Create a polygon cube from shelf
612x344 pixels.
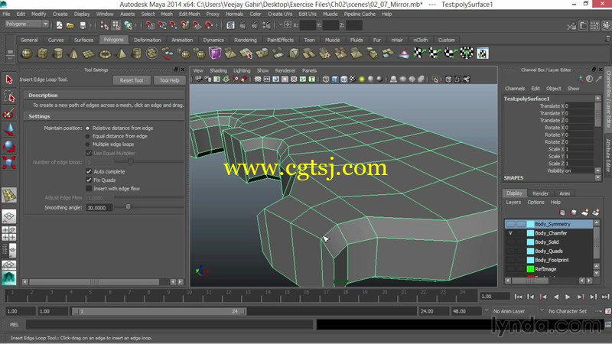[x=42, y=53]
